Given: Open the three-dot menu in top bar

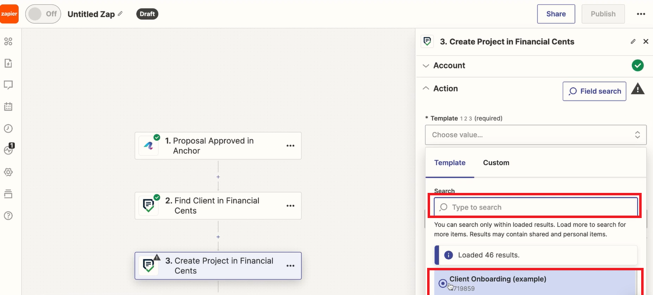Looking at the screenshot, I should (x=641, y=14).
